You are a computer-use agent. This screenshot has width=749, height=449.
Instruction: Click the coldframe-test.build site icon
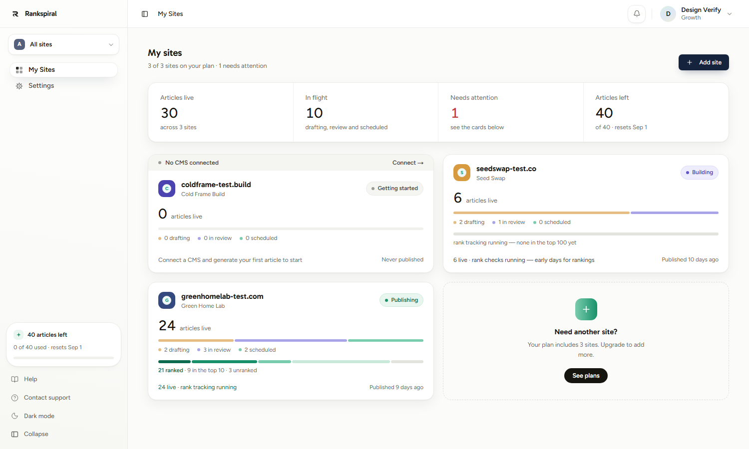(167, 189)
